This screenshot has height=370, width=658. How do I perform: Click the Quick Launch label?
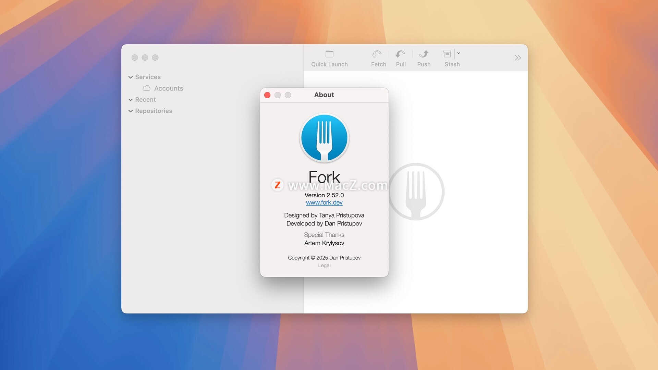pyautogui.click(x=329, y=64)
